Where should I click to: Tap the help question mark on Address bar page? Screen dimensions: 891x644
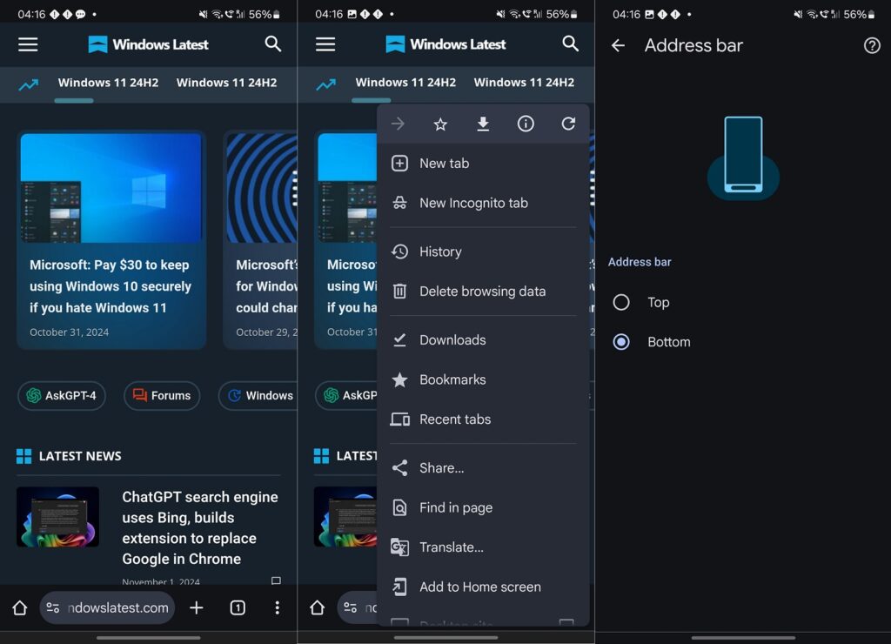coord(872,45)
